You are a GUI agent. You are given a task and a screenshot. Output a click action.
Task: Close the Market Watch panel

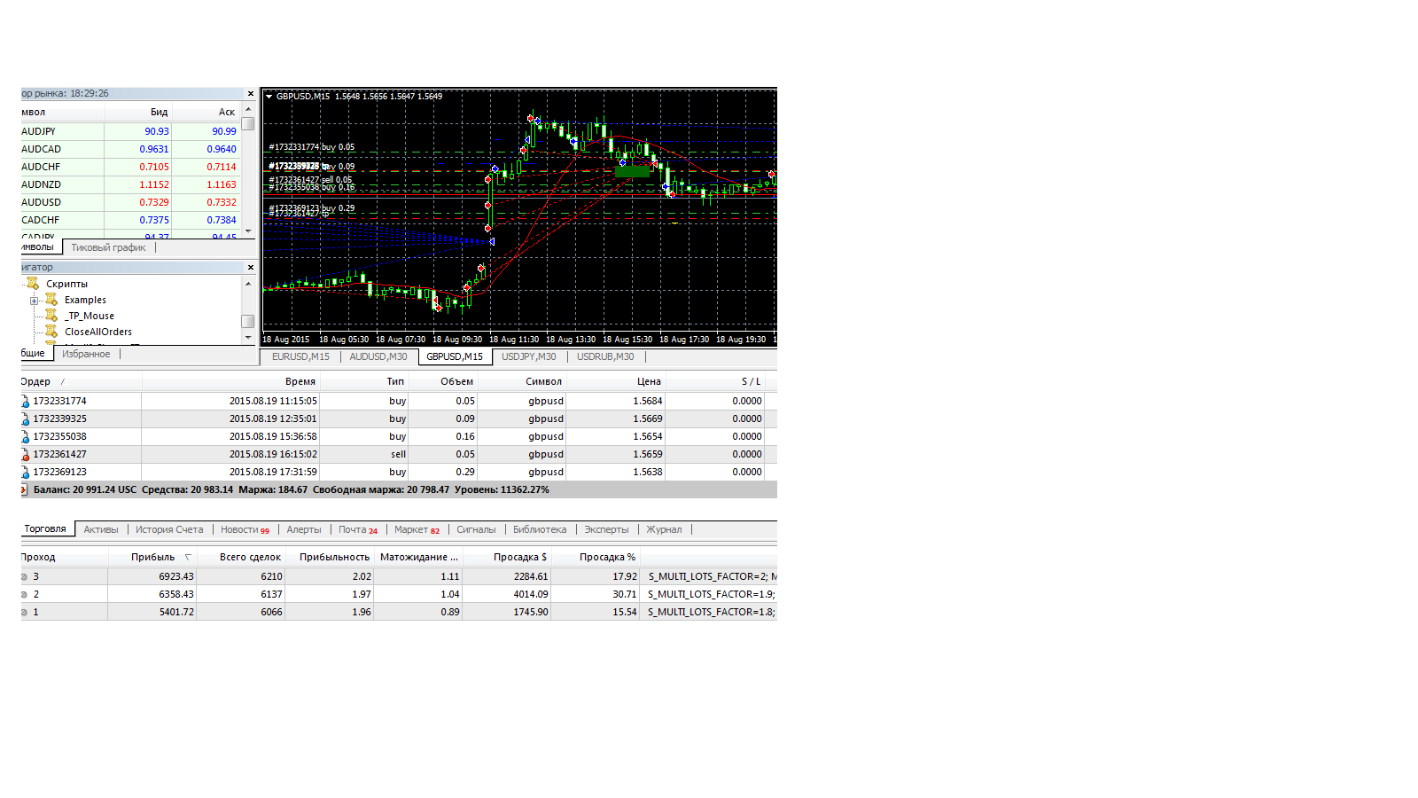tap(250, 93)
